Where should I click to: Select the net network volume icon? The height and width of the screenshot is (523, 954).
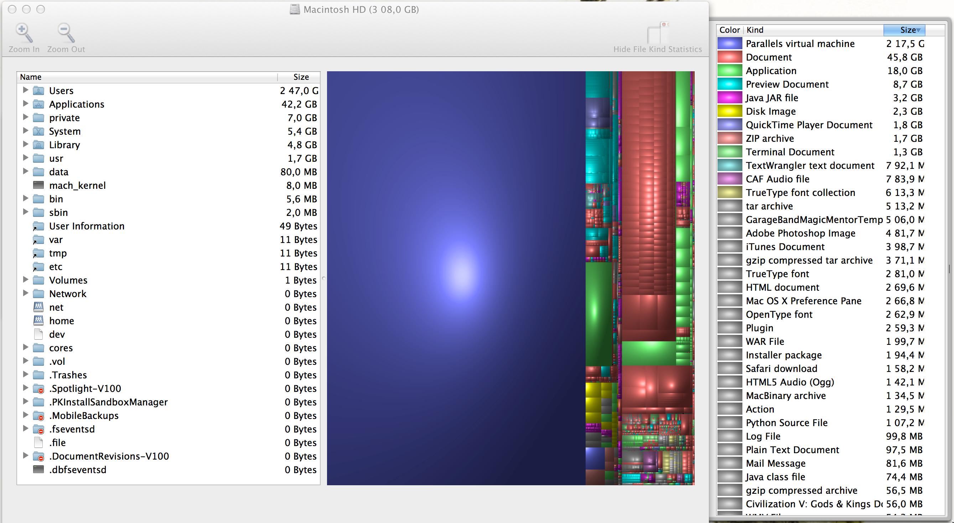tap(38, 307)
